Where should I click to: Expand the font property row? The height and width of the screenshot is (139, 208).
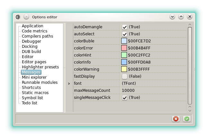tap(69, 83)
